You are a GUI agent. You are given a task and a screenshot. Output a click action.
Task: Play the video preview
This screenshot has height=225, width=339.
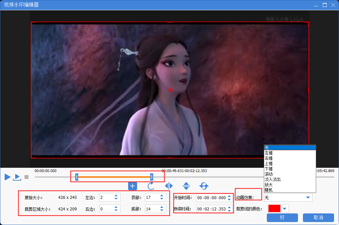coord(8,177)
